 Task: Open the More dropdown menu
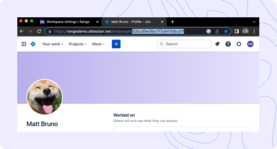click(x=98, y=44)
